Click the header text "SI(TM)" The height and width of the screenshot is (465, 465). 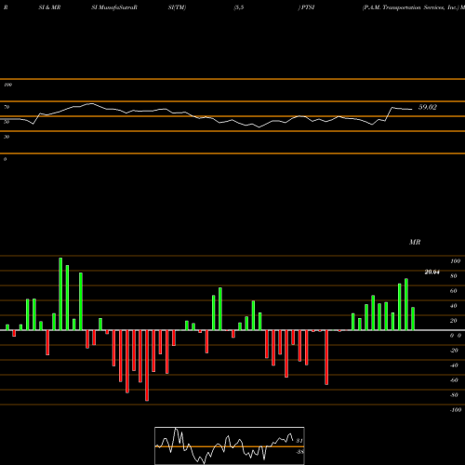177,7
